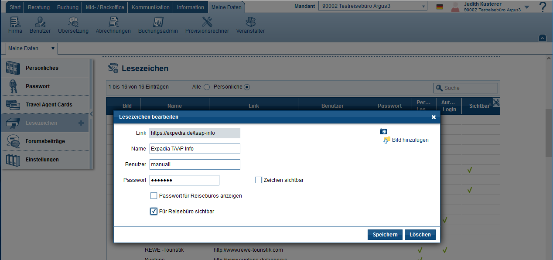Click the camera icon in dialog
This screenshot has width=553, height=260.
[383, 131]
